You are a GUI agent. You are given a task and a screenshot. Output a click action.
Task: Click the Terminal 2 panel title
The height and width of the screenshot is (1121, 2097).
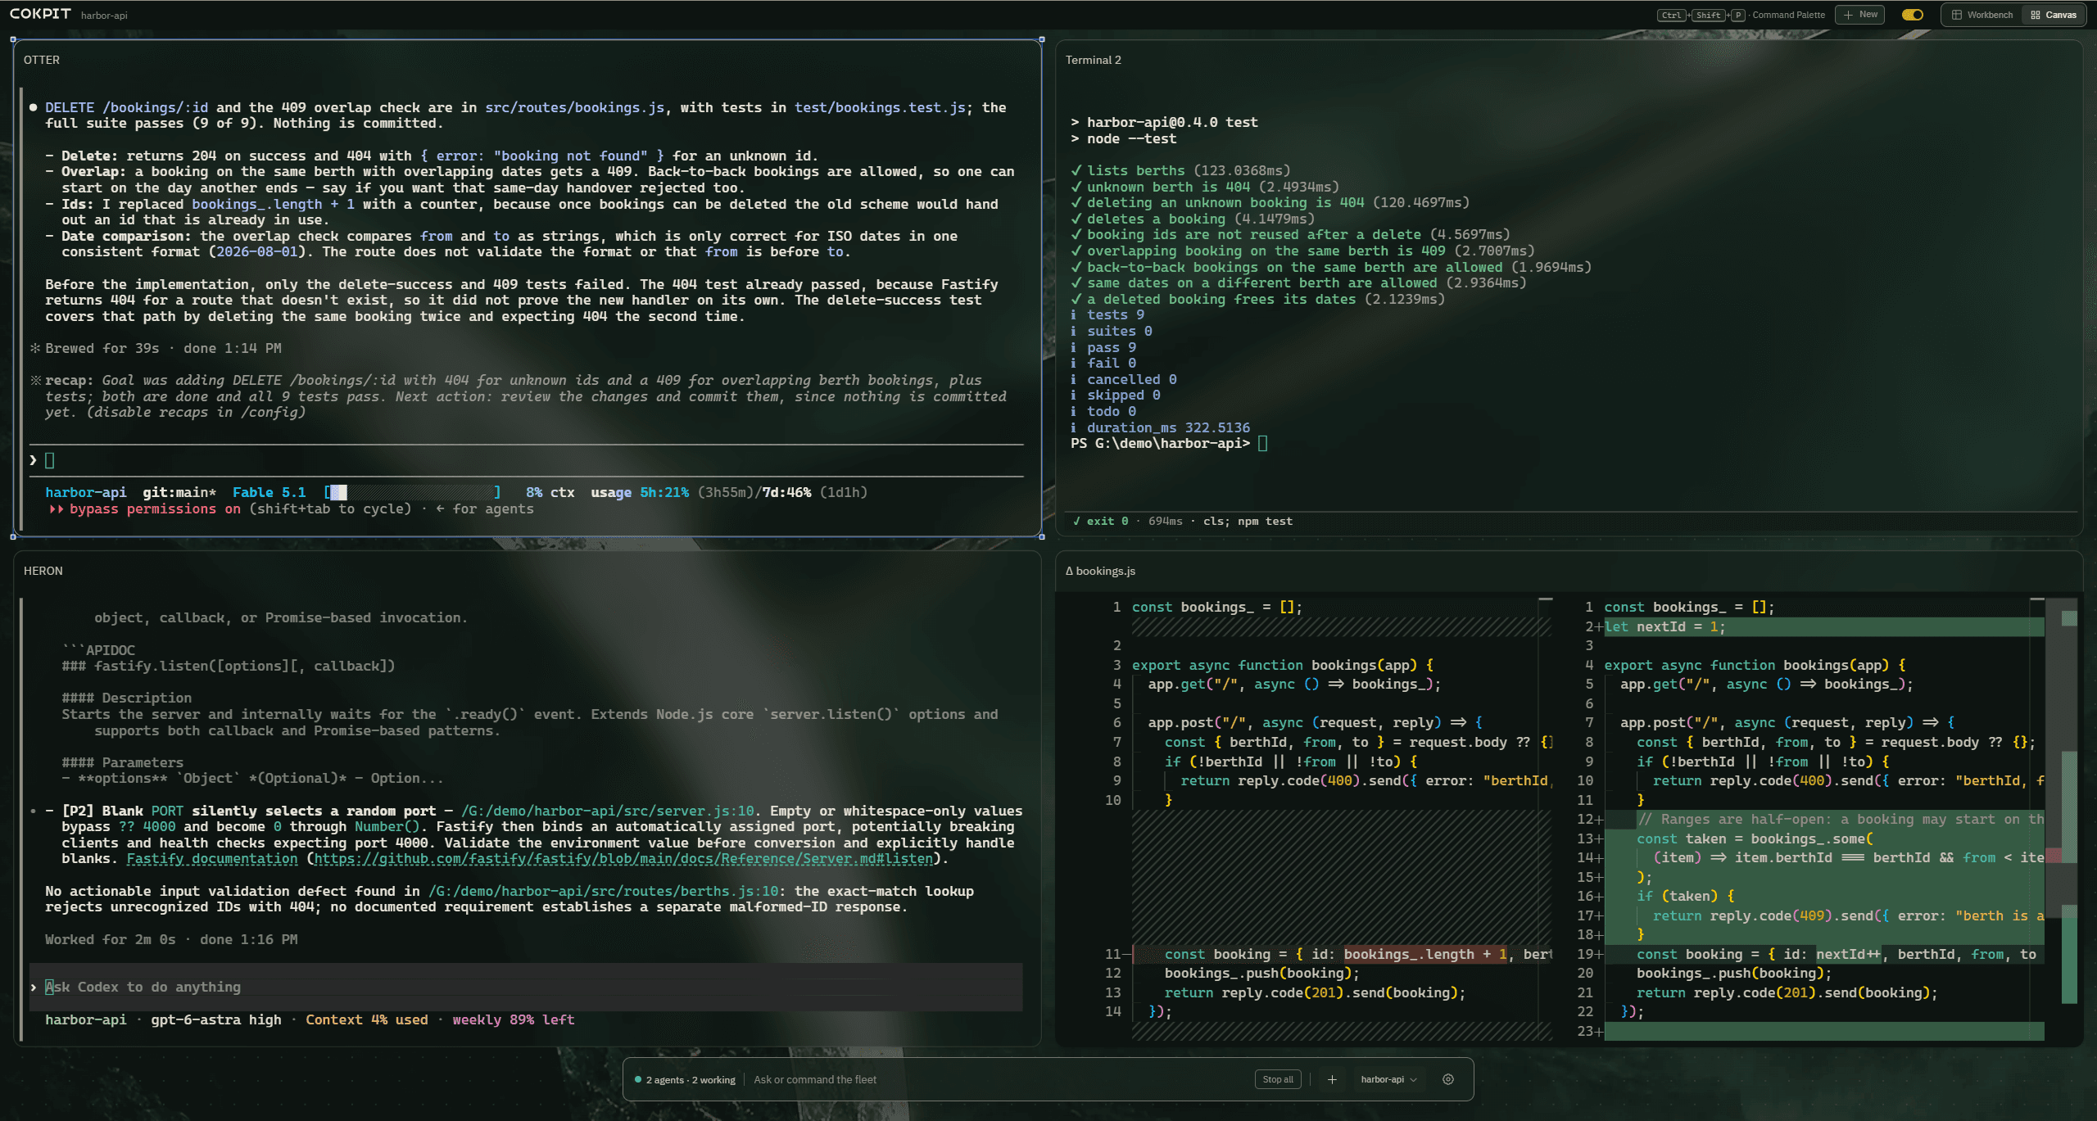[x=1093, y=60]
